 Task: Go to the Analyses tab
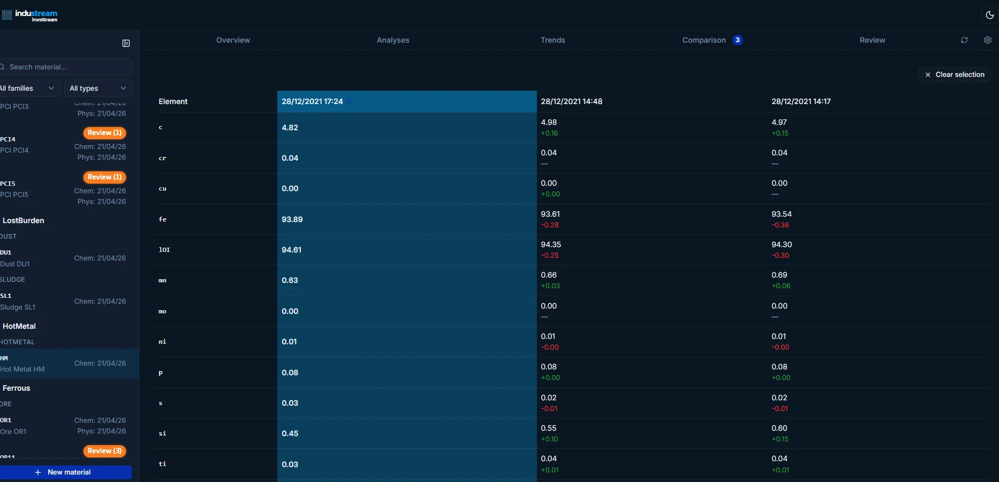393,40
